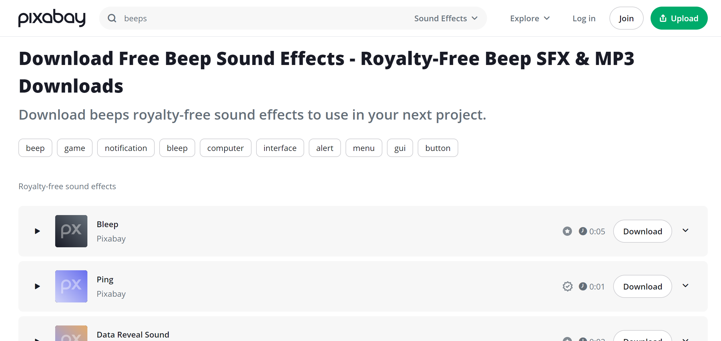721x341 pixels.
Task: Click the star badge icon on Bleep
Action: click(x=567, y=231)
